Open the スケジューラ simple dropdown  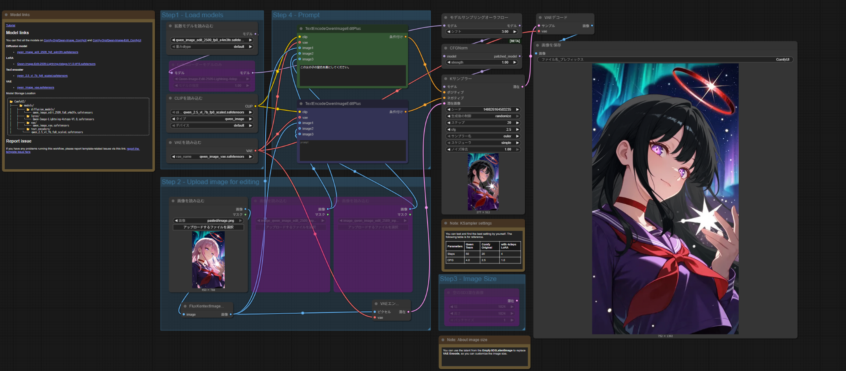point(483,143)
